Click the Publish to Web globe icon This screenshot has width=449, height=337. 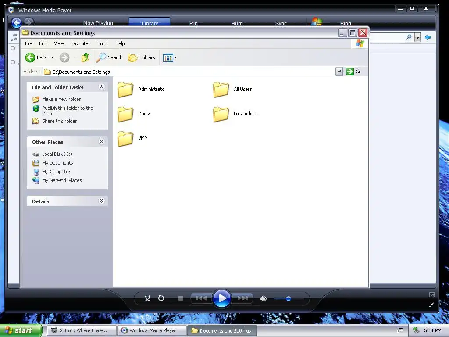point(36,108)
